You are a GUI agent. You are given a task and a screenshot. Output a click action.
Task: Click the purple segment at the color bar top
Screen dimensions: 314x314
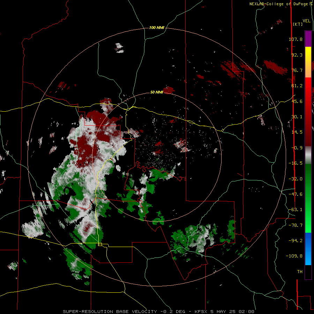308,39
